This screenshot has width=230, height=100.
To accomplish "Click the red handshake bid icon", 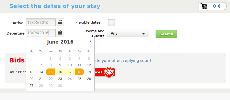I will point(109,72).
